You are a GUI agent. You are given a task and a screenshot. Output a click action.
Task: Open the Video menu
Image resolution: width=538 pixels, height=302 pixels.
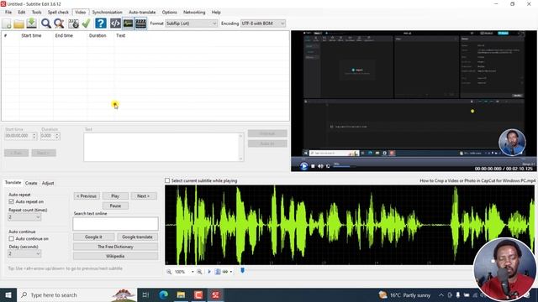pyautogui.click(x=81, y=12)
